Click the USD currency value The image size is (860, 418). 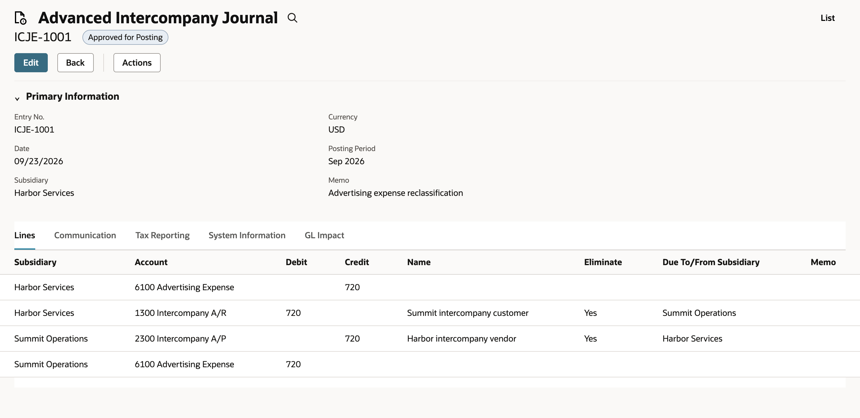(x=337, y=130)
